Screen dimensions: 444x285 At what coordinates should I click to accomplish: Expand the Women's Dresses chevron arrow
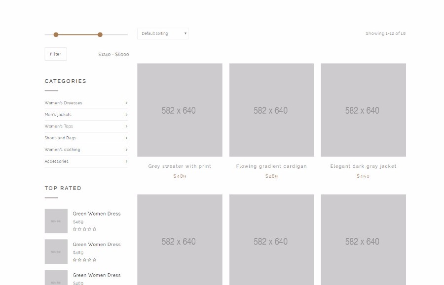[127, 103]
